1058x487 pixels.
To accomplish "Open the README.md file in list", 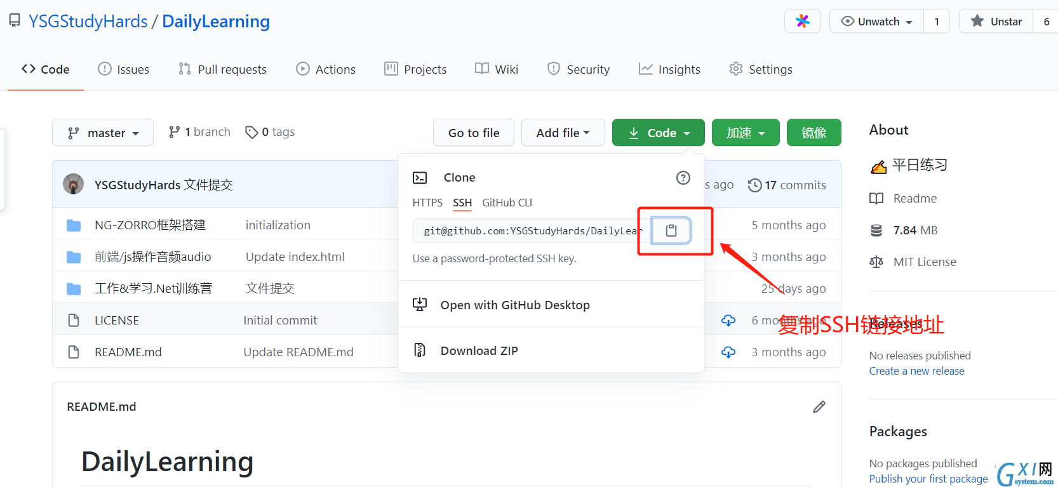I will [128, 352].
